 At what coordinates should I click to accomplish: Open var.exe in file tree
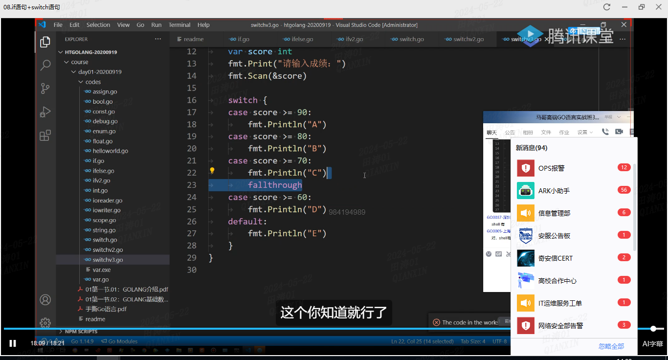[101, 270]
